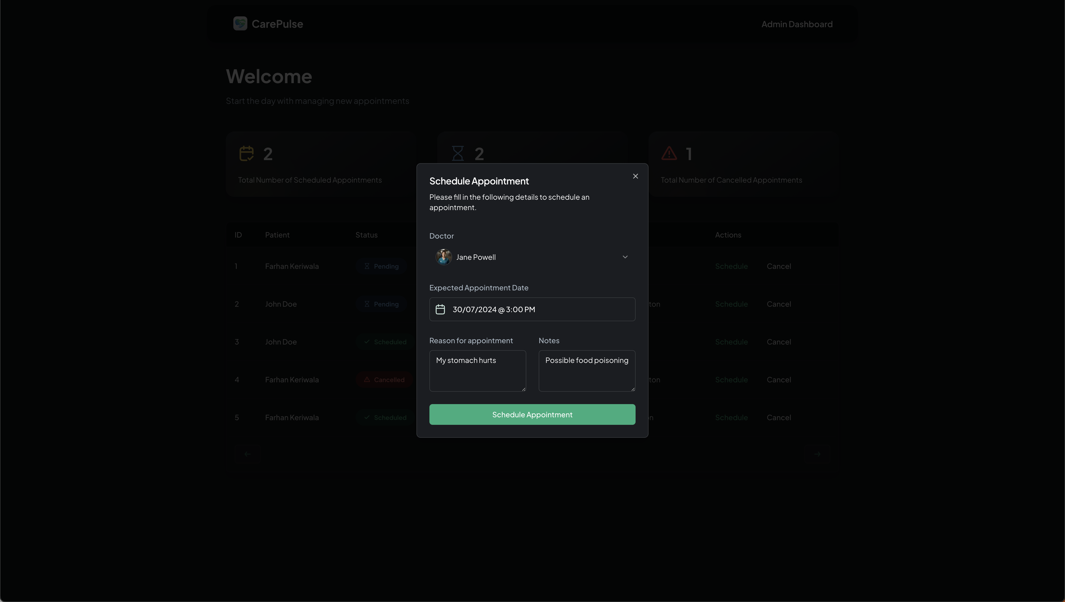
Task: Click the Welcome heading
Action: pyautogui.click(x=269, y=76)
